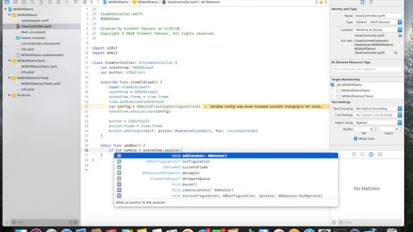Viewport: 413px width, 232px height.
Task: Open the Find navigator magnifier icon
Action: click(x=32, y=2)
